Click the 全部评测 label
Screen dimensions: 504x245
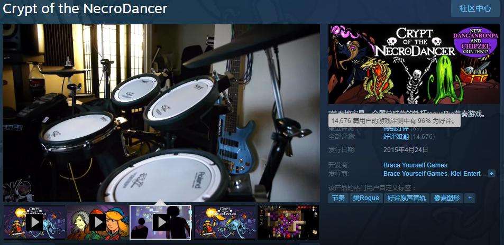pos(341,137)
